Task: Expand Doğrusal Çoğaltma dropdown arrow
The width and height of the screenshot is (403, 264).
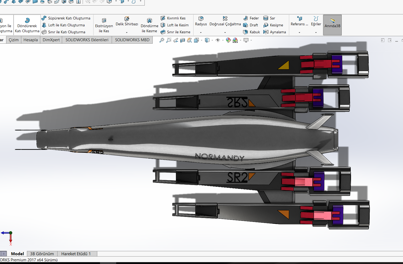Action: click(225, 32)
